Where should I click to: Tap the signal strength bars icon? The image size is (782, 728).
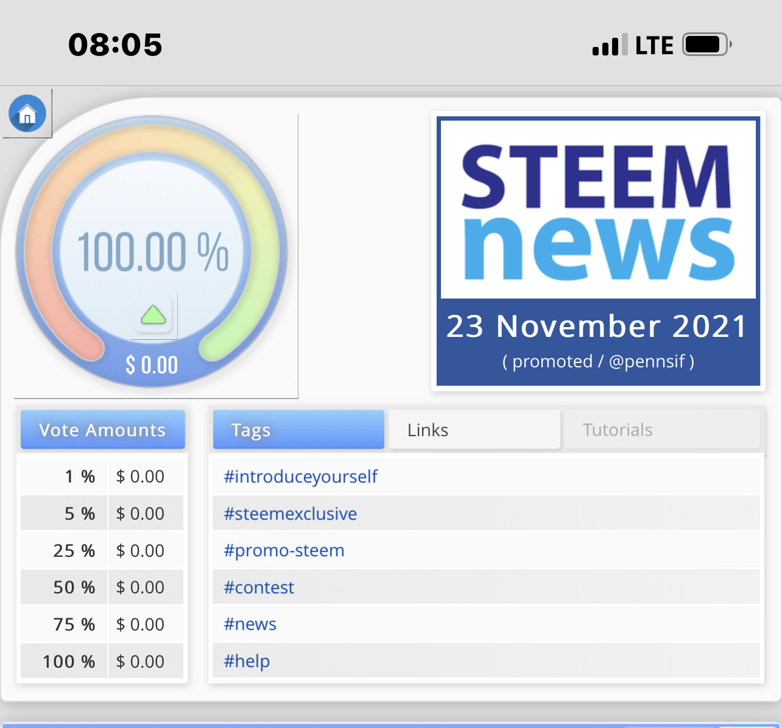pos(610,45)
